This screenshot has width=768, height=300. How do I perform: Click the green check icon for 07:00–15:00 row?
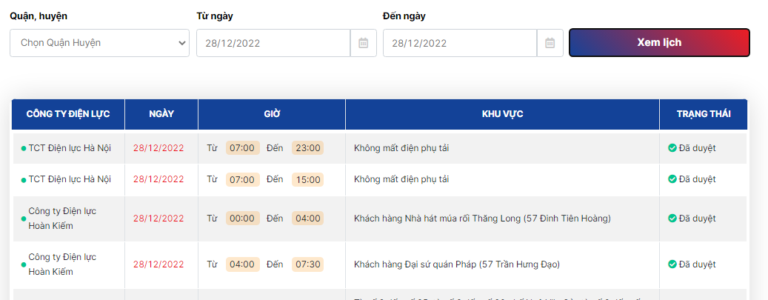[672, 179]
